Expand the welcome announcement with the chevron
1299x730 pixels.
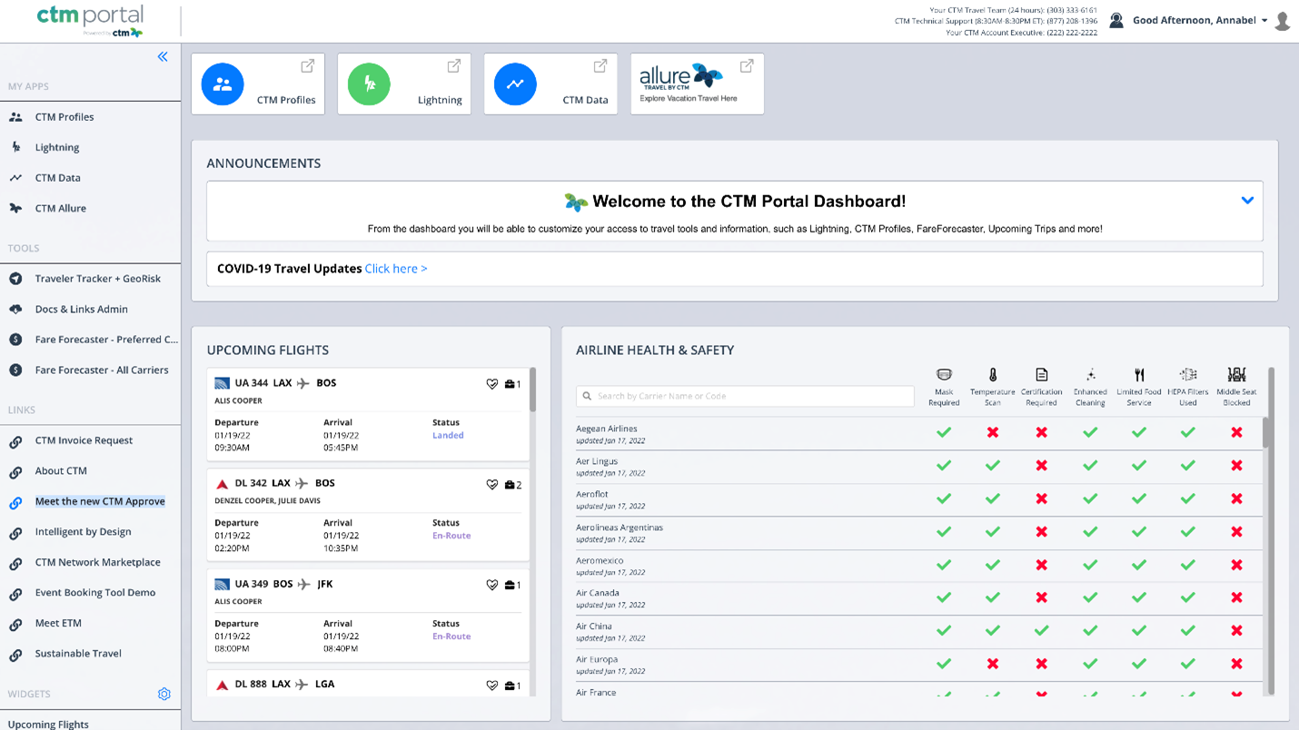[x=1247, y=201]
